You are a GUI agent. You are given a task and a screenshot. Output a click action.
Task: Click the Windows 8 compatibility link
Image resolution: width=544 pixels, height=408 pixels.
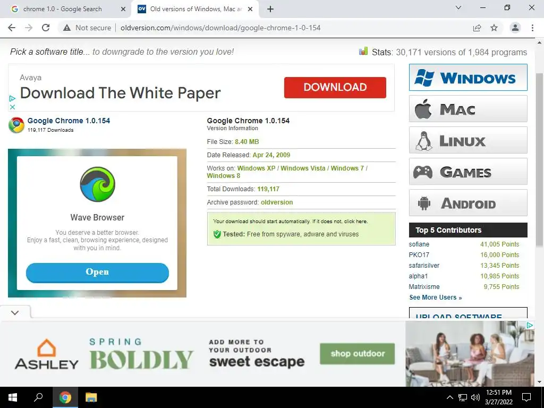pos(224,176)
